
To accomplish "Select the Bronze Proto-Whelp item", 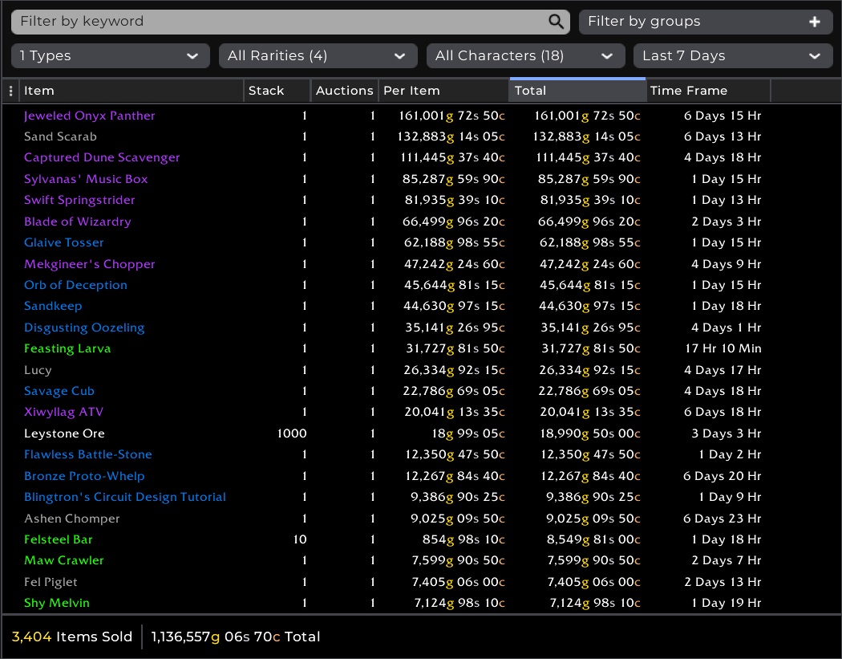I will click(x=84, y=476).
